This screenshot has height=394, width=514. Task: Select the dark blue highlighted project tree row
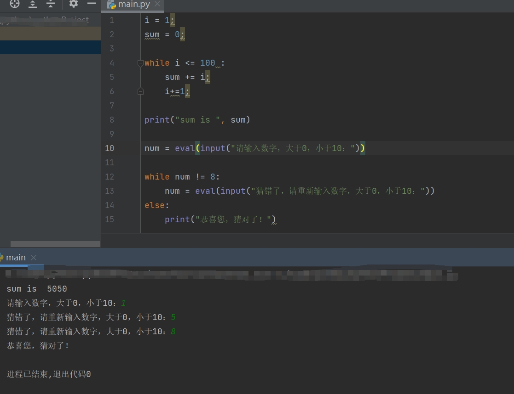pyautogui.click(x=50, y=47)
